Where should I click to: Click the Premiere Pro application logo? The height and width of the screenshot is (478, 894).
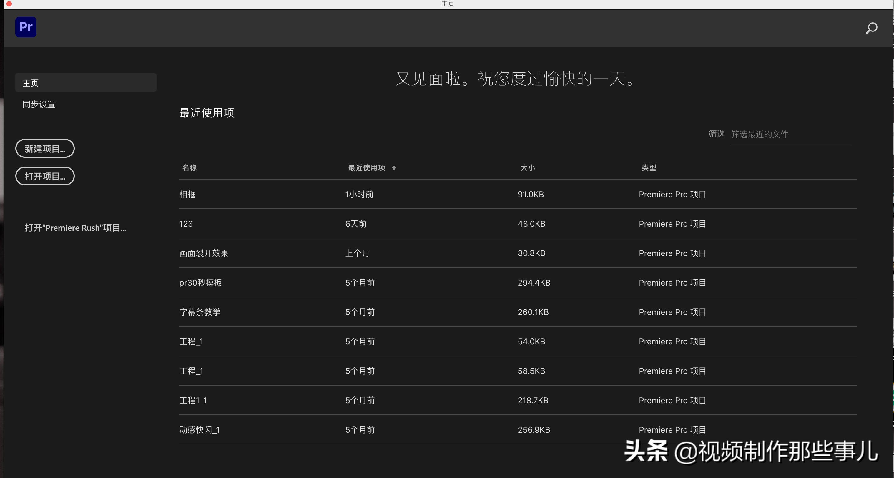tap(25, 27)
